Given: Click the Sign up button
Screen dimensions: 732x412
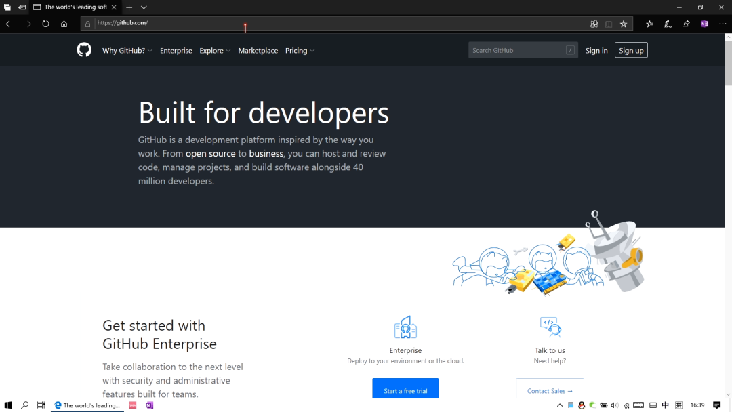Looking at the screenshot, I should (631, 50).
